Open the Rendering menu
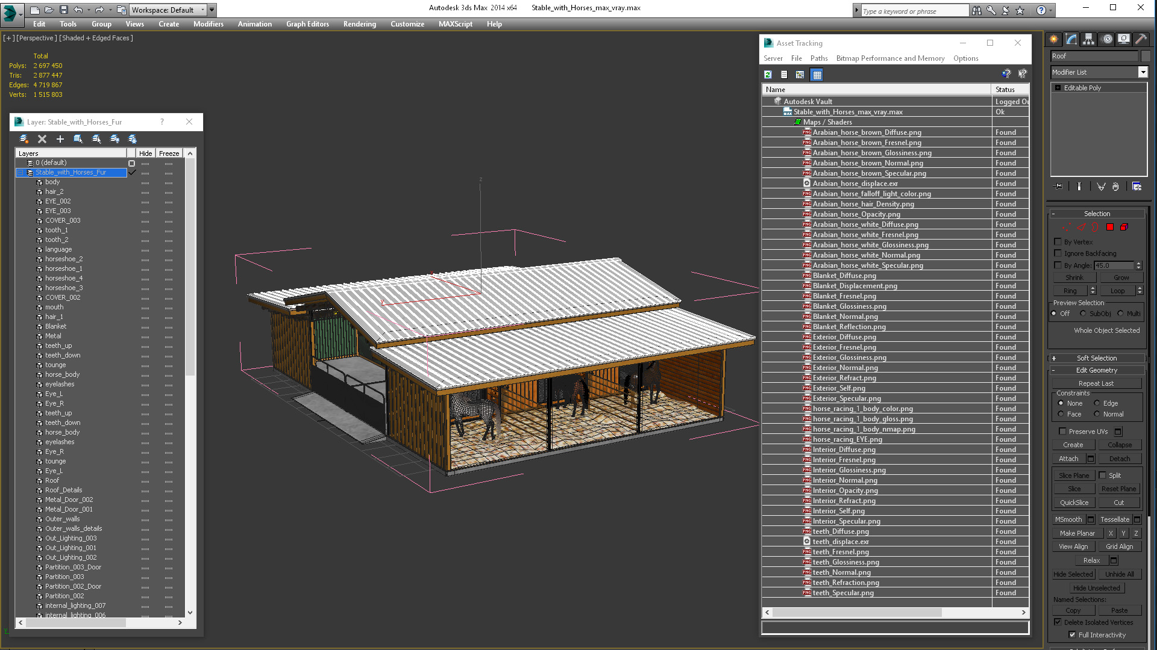The width and height of the screenshot is (1157, 650). tap(359, 24)
